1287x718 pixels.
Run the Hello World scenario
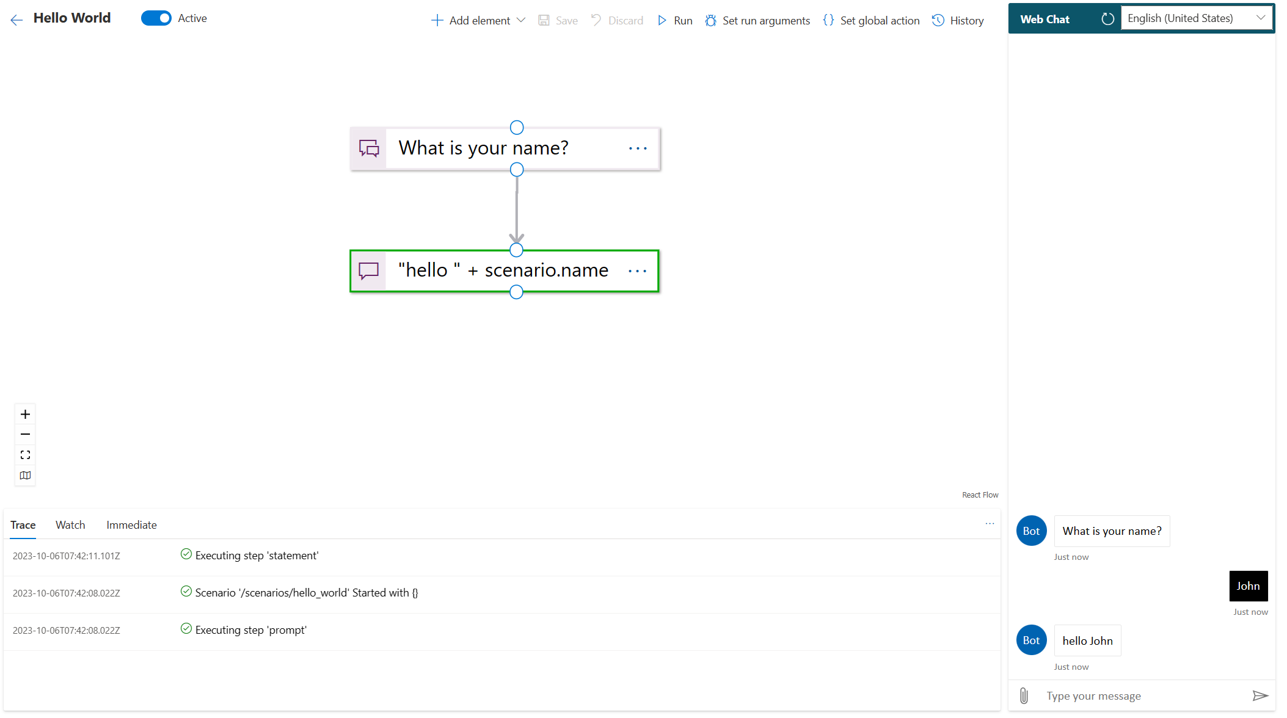coord(674,20)
